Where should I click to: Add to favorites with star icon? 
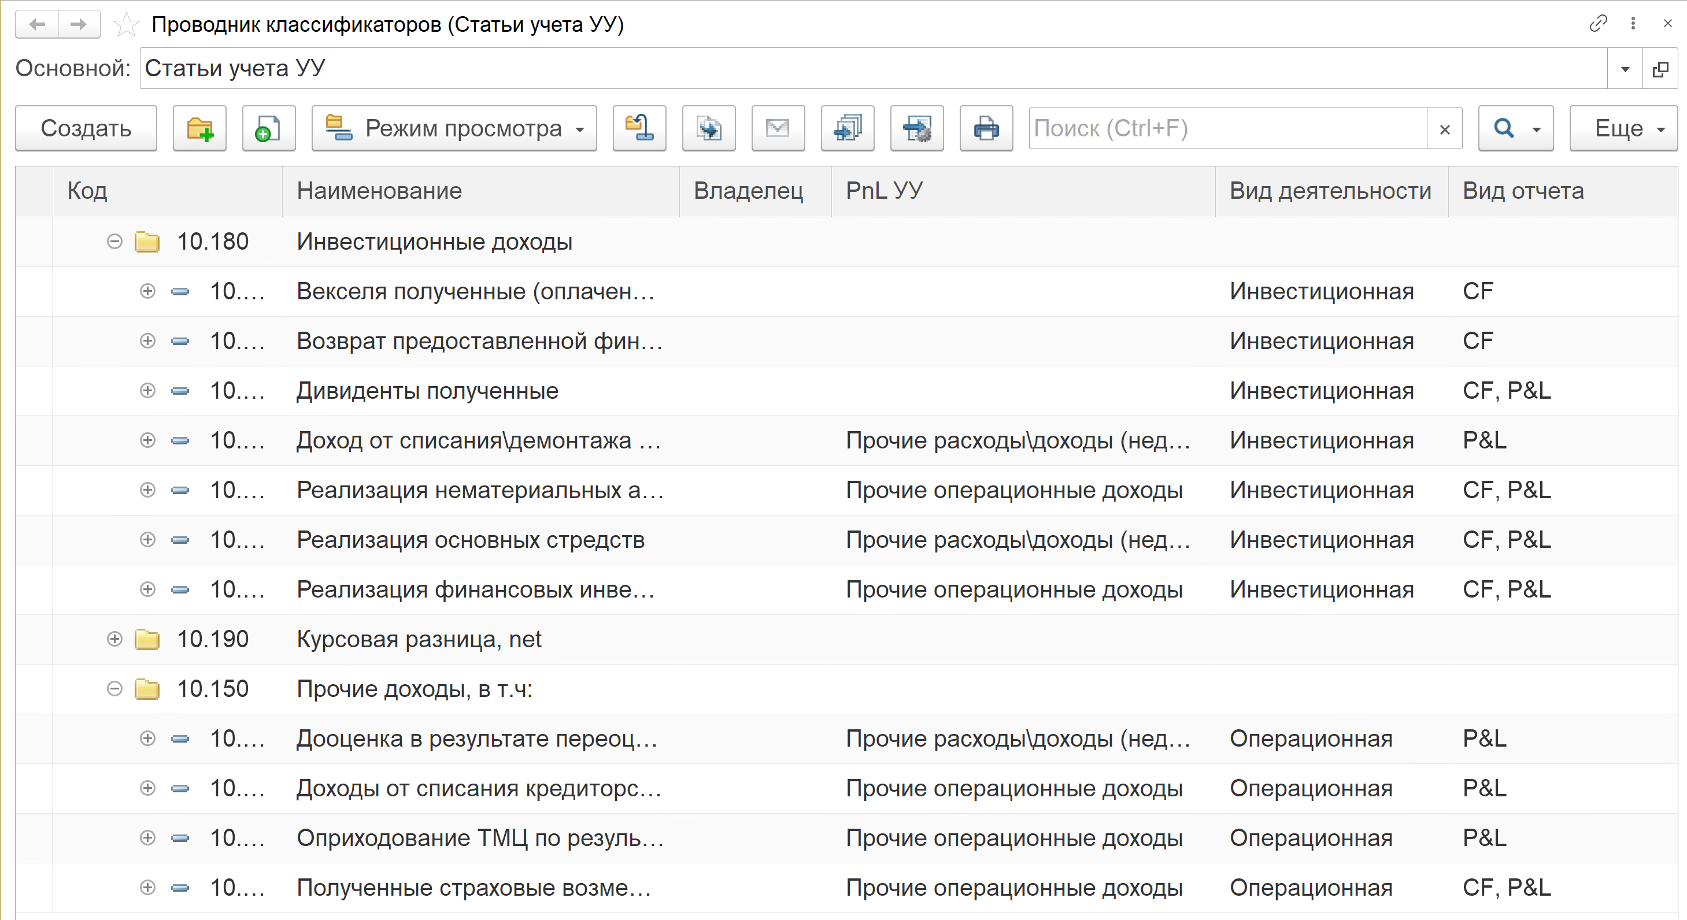[x=125, y=25]
